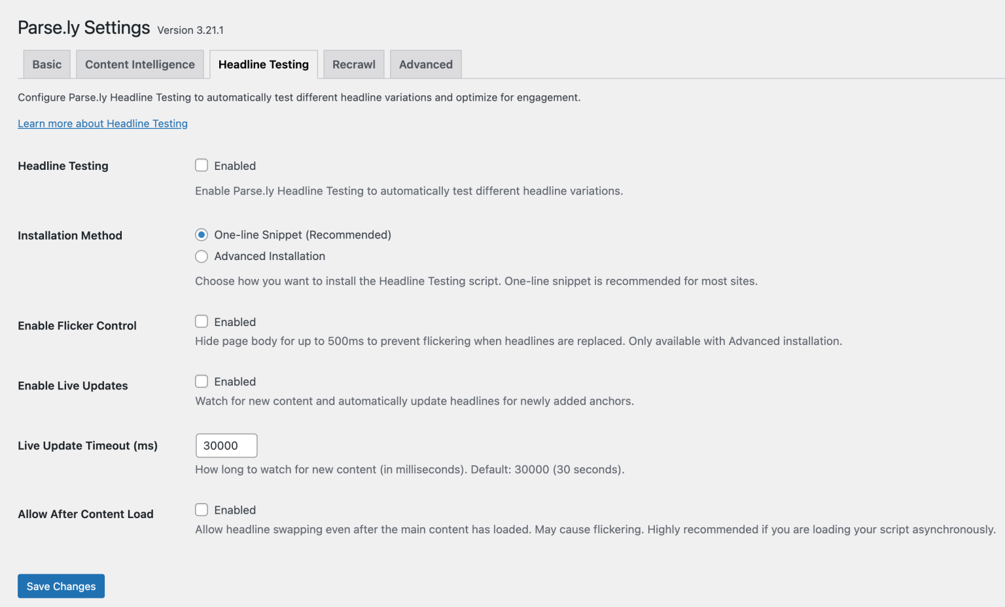Click the Enabled label beside Headline Testing
1005x607 pixels.
click(x=235, y=165)
